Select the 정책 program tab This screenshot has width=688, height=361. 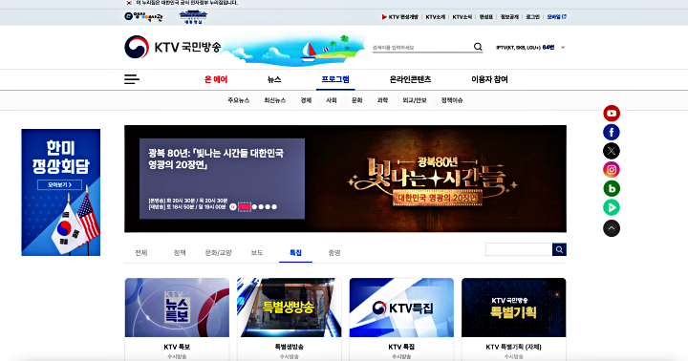click(x=180, y=253)
